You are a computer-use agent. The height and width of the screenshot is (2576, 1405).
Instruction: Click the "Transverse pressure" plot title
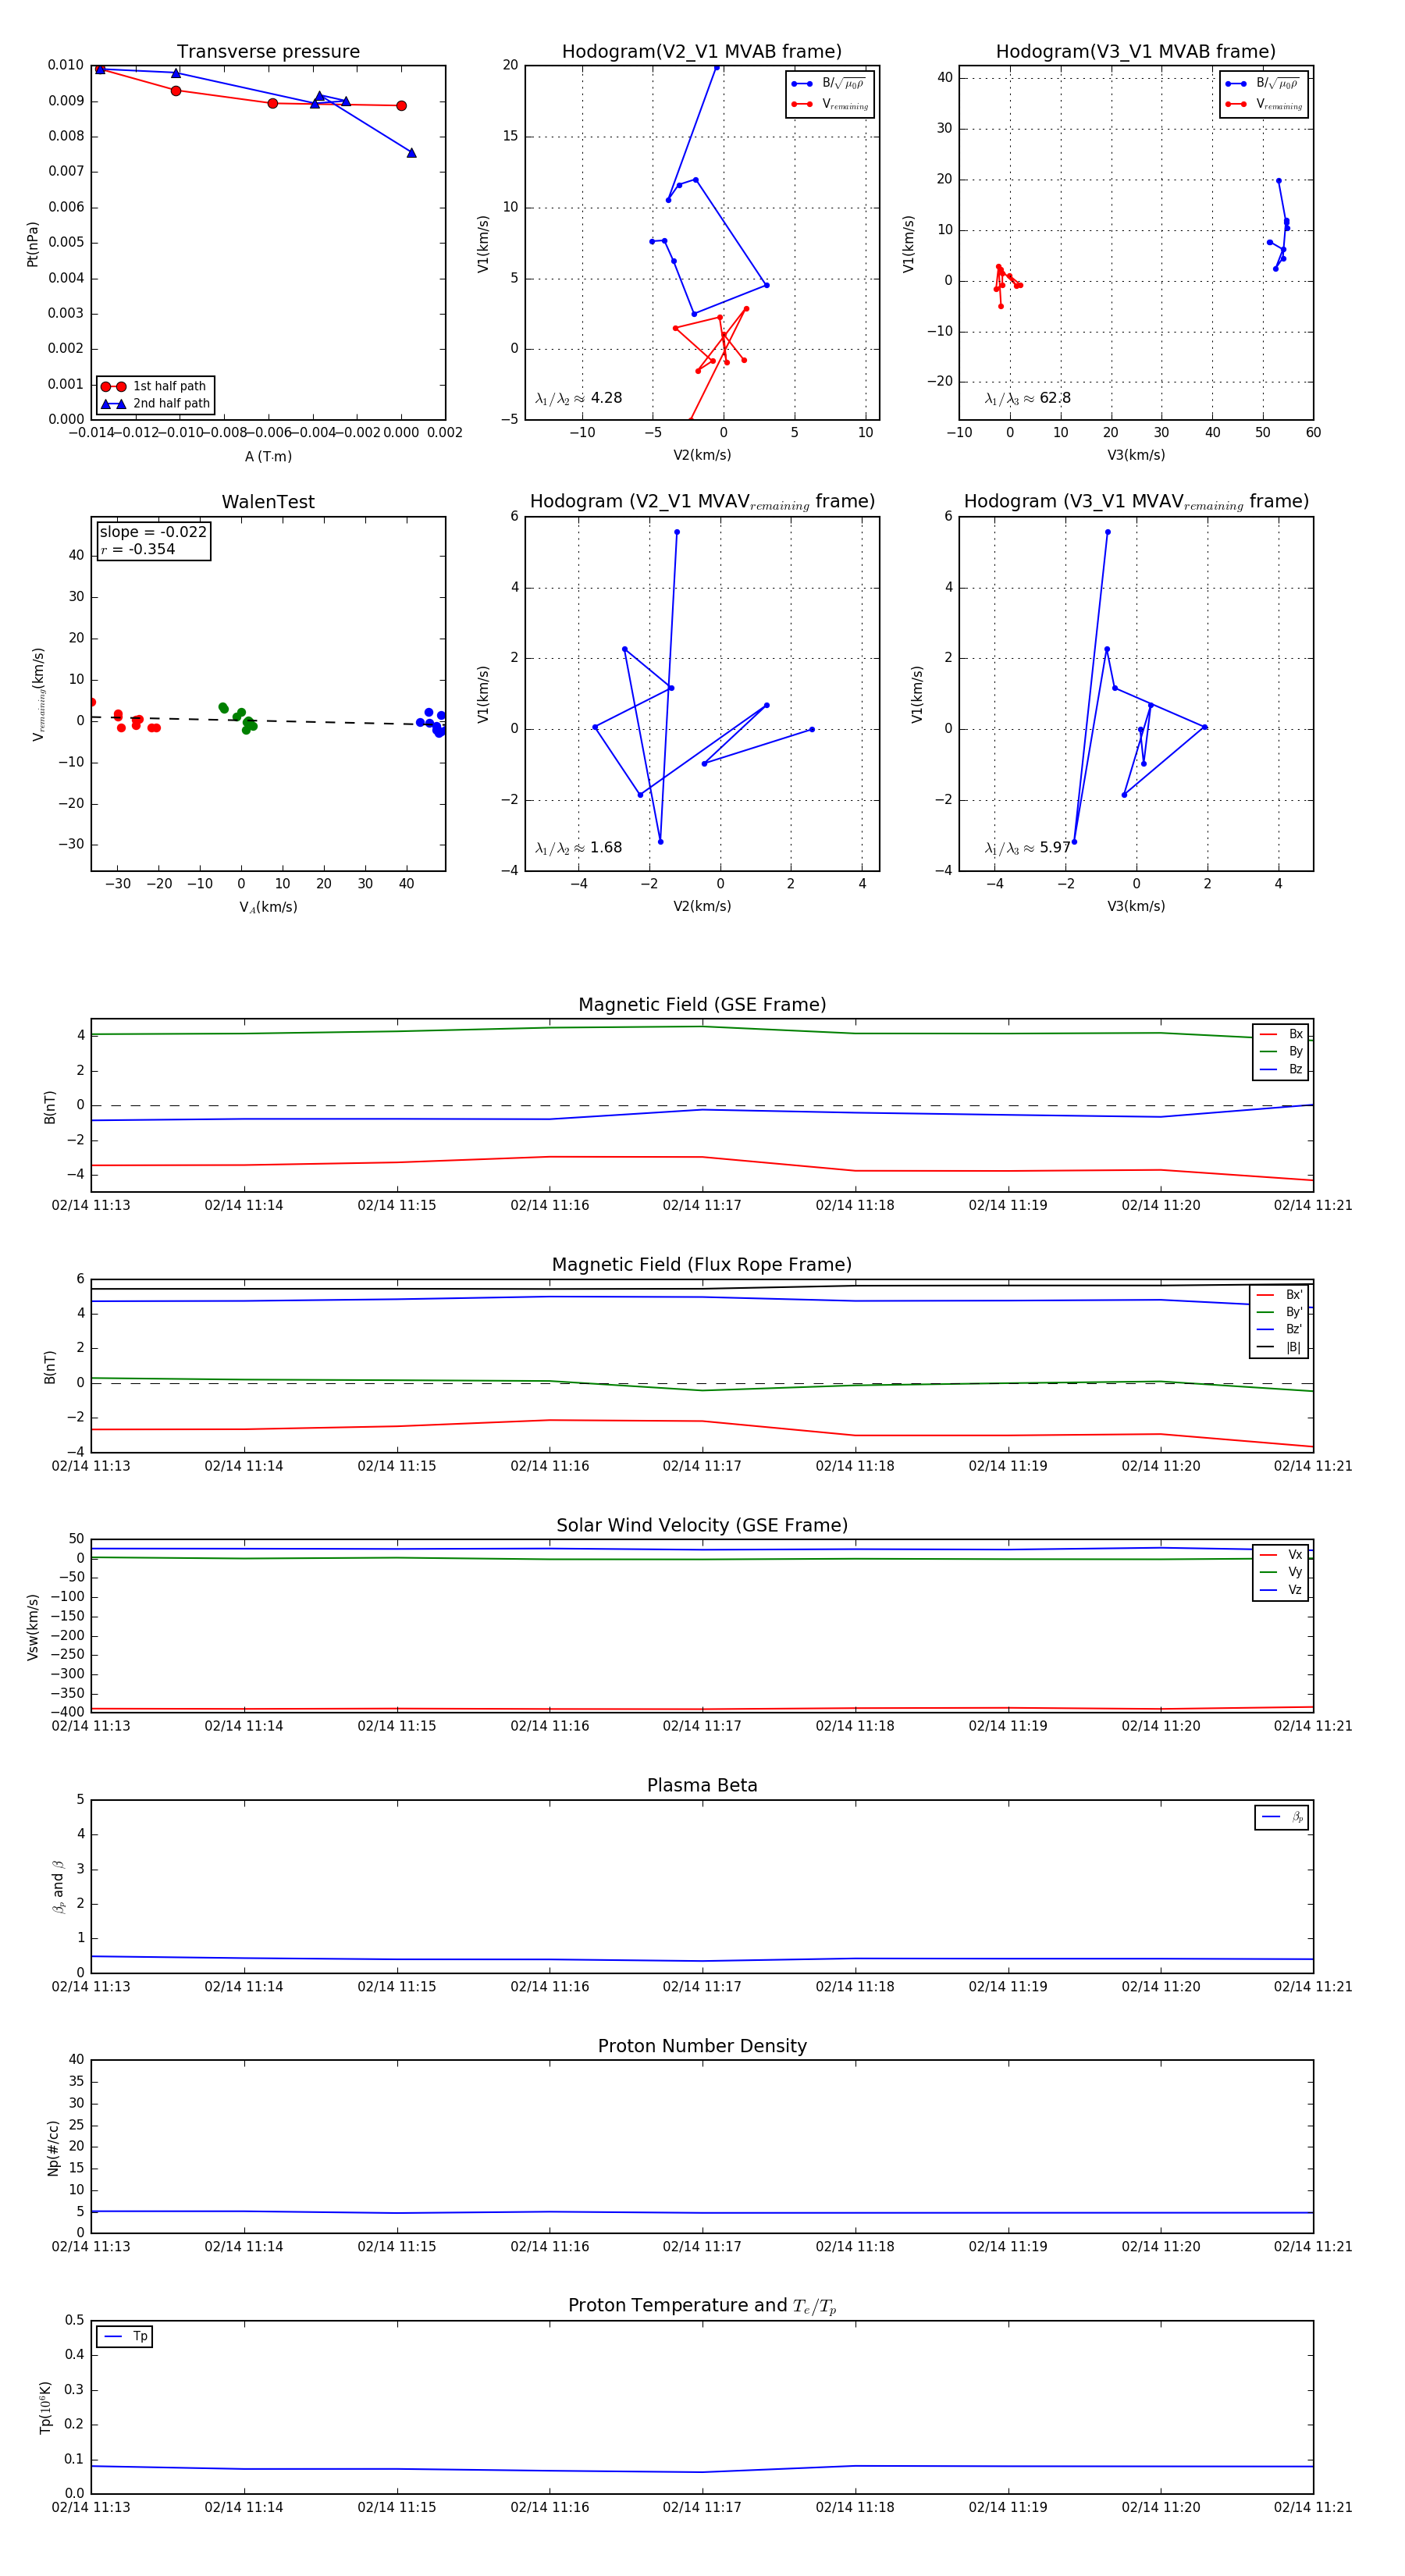pos(268,51)
